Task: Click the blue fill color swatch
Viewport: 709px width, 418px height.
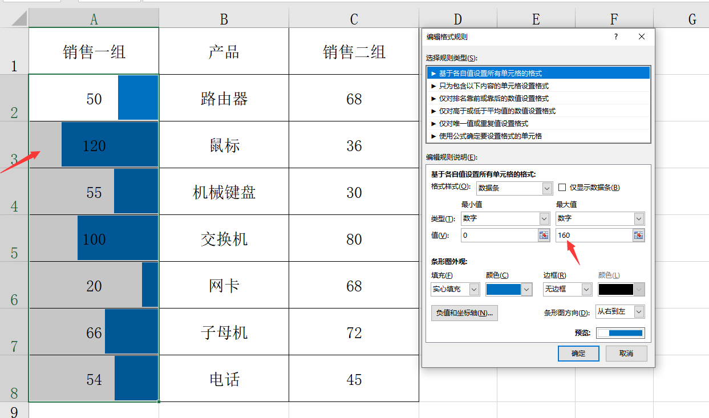Action: [x=504, y=289]
